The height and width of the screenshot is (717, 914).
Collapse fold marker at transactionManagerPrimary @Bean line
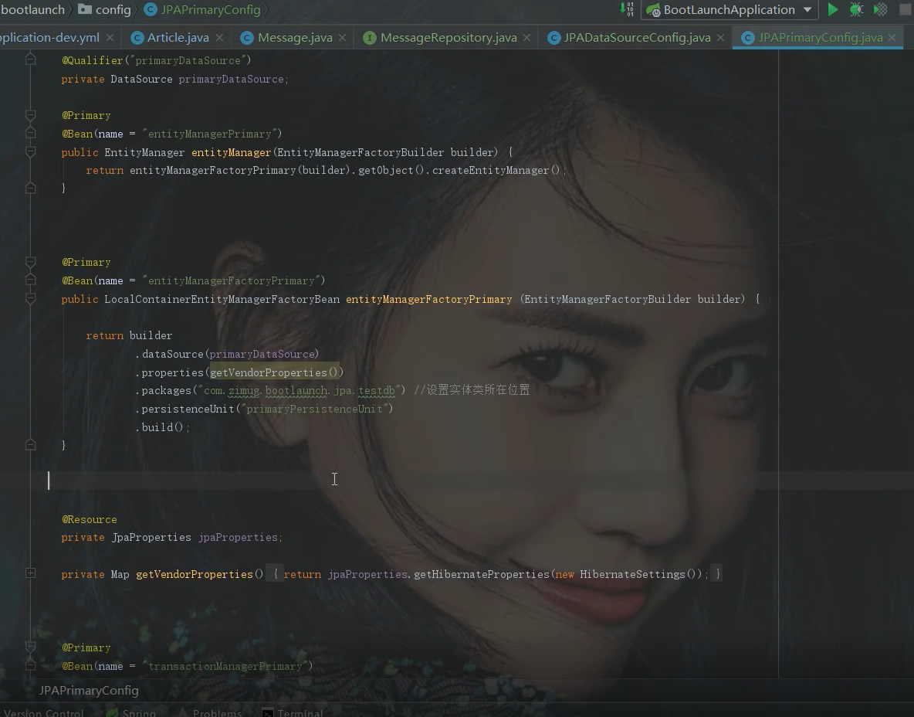click(x=31, y=666)
